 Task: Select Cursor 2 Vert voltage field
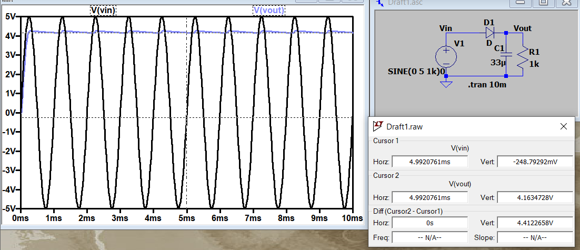click(534, 197)
